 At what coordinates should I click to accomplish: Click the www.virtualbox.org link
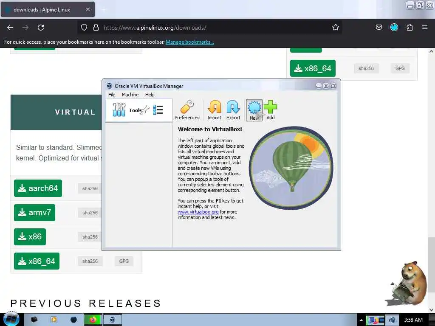click(198, 212)
